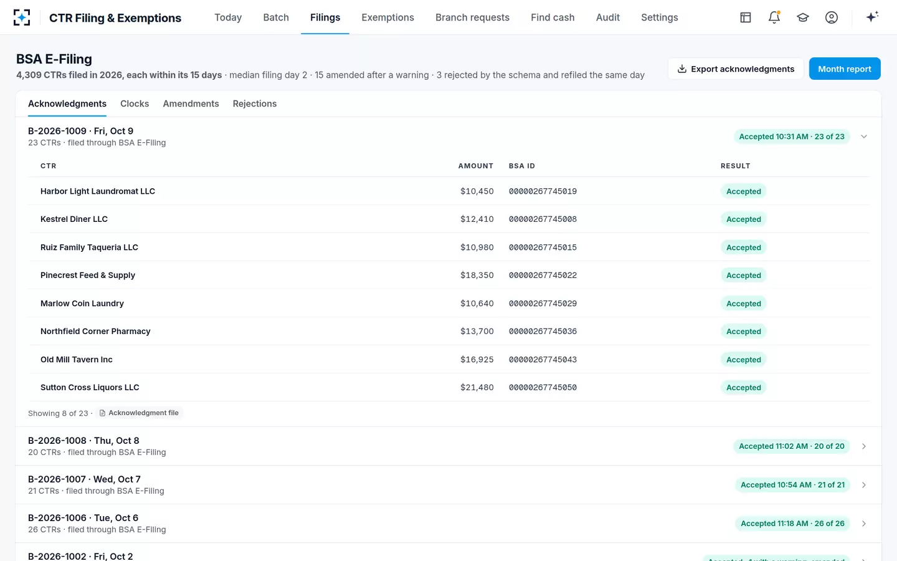
Task: Click the Month report button
Action: coord(845,69)
